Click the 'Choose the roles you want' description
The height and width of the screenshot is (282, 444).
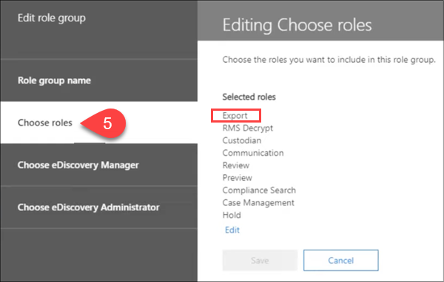click(329, 60)
